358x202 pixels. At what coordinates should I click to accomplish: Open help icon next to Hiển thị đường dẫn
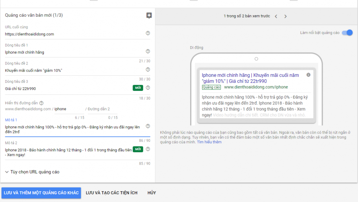pyautogui.click(x=41, y=103)
